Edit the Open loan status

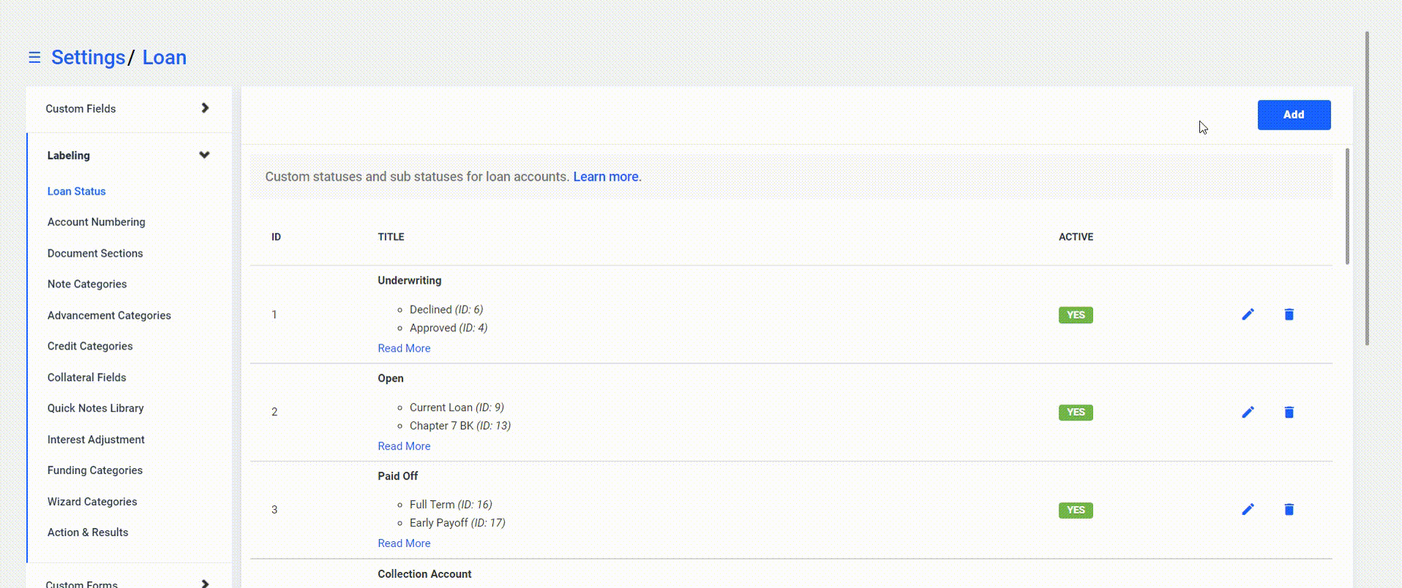pos(1248,412)
